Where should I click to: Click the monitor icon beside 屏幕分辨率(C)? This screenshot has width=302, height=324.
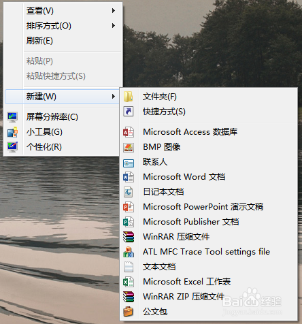[12, 117]
